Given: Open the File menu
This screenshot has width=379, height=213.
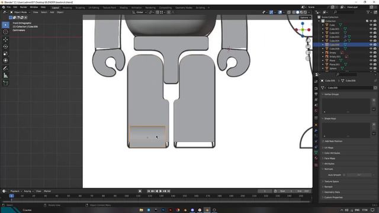Looking at the screenshot, I should pyautogui.click(x=9, y=7).
